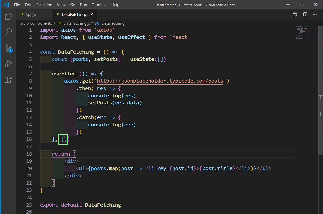Click the empty dependency array brackets
Image resolution: width=323 pixels, height=214 pixels.
pyautogui.click(x=64, y=139)
